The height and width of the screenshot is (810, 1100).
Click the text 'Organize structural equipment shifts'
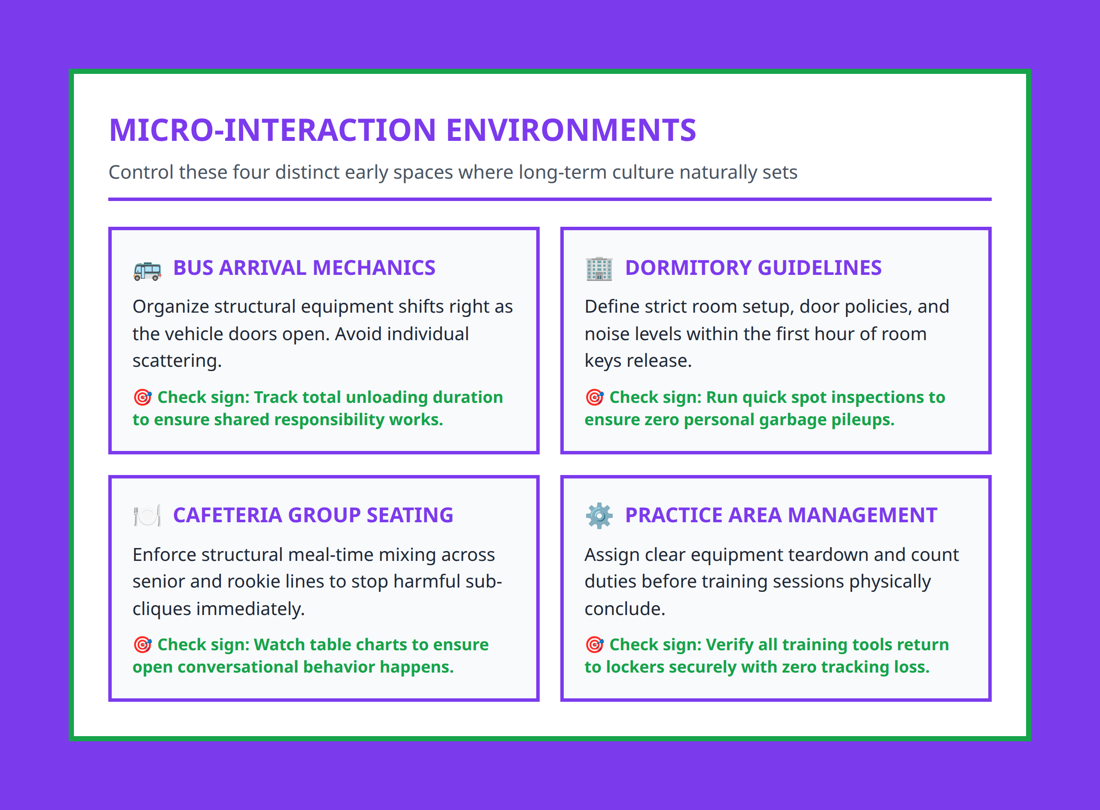coord(287,307)
